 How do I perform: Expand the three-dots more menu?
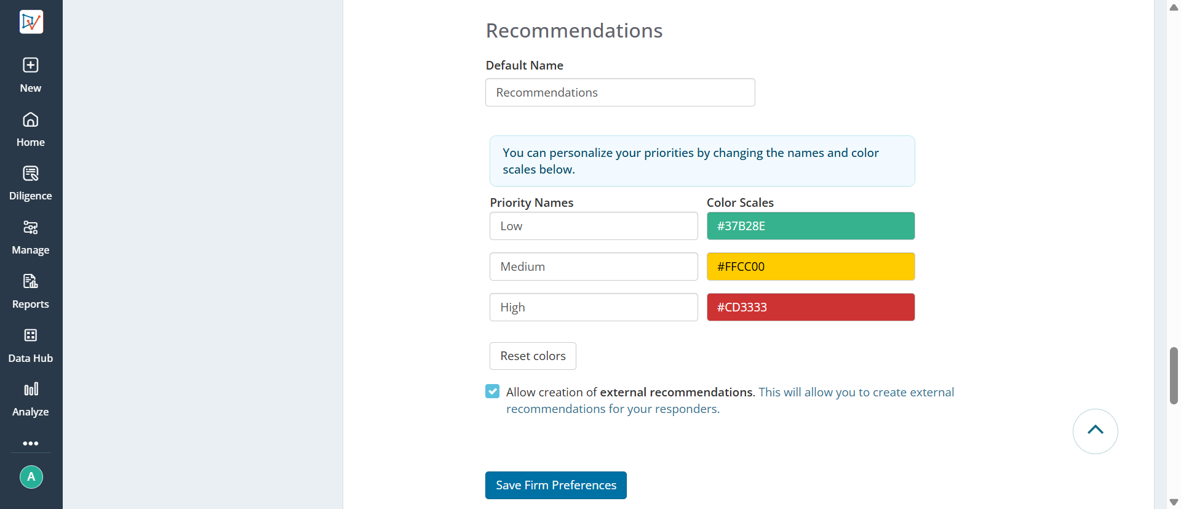pyautogui.click(x=31, y=443)
